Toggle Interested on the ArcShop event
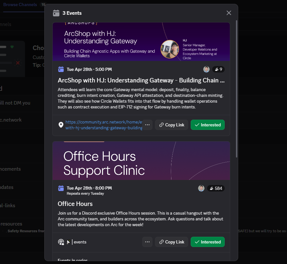 point(208,125)
